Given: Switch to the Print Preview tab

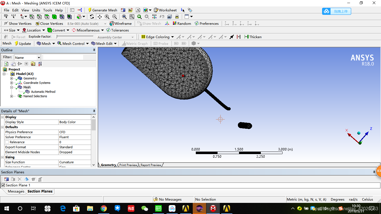Looking at the screenshot, I should (x=128, y=165).
